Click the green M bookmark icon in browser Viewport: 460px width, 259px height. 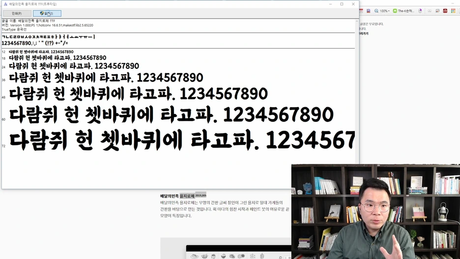(395, 11)
